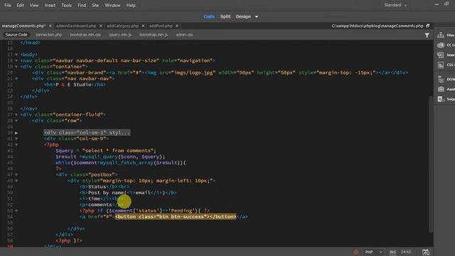The height and width of the screenshot is (256, 455).
Task: Switch to the adminDashboard.php document tab
Action: [x=76, y=26]
